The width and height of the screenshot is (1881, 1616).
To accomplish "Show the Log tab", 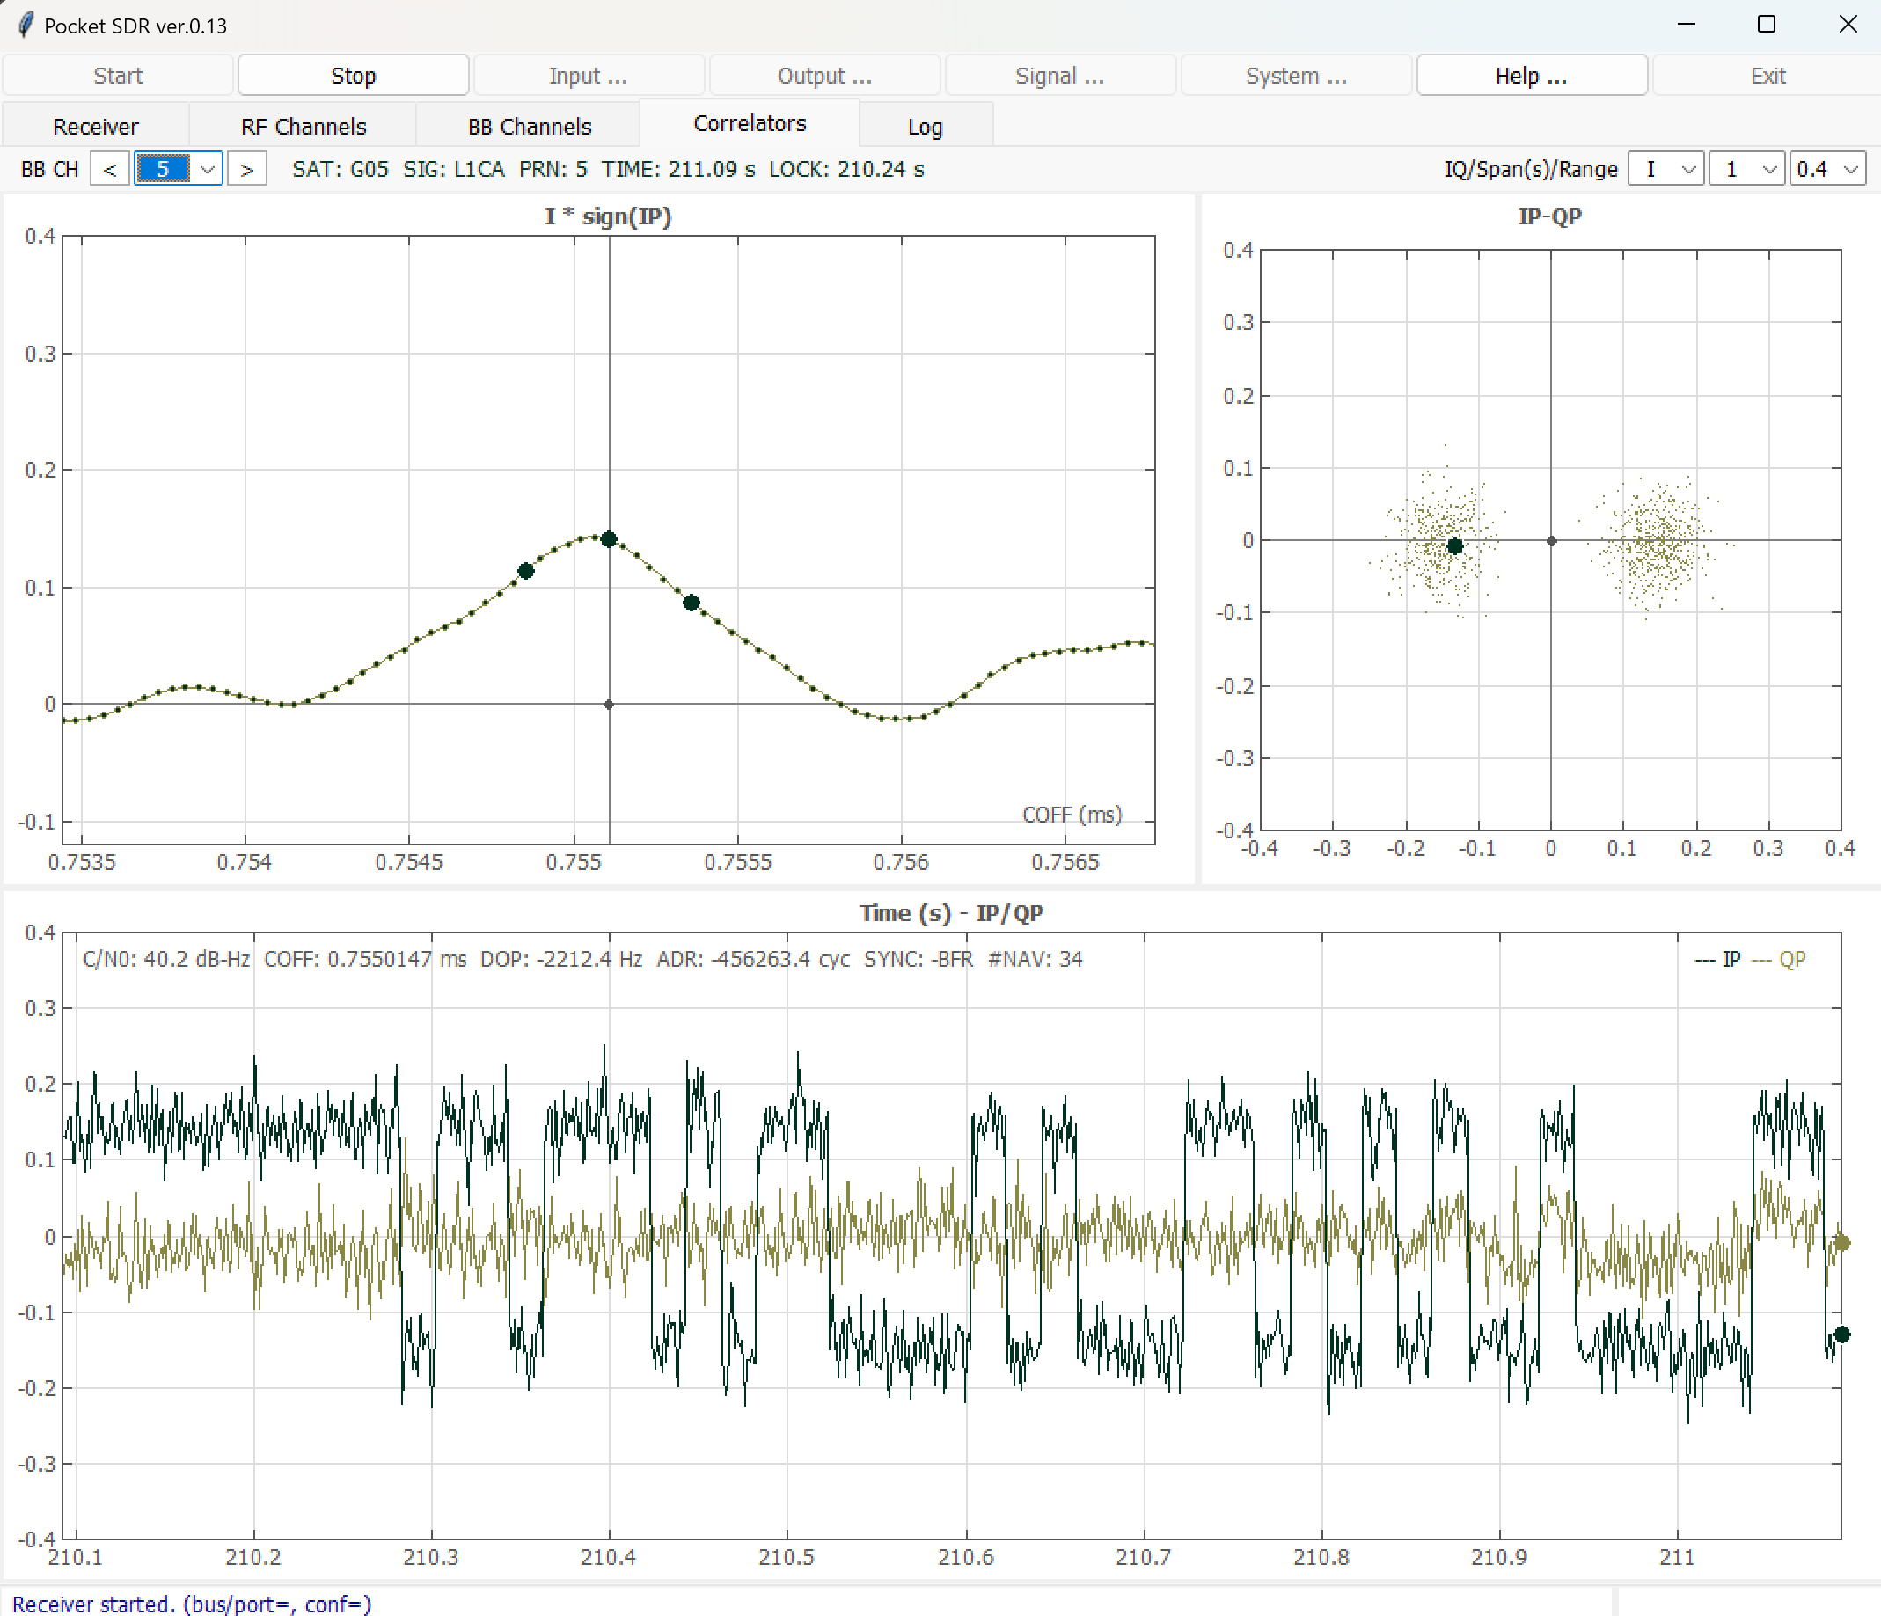I will [924, 126].
